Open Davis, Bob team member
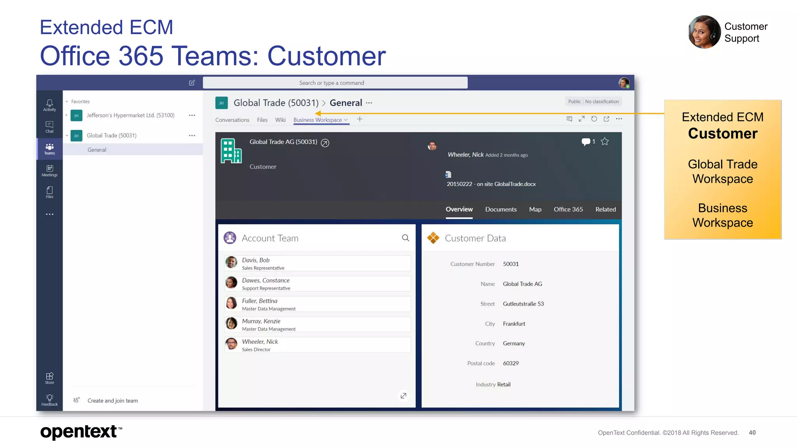 [x=317, y=263]
